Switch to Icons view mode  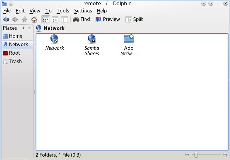[46, 19]
